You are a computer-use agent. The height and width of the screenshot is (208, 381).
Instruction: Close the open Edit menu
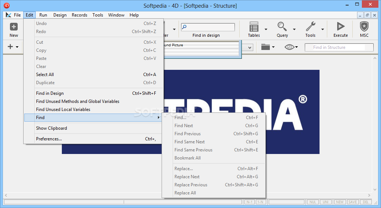[29, 15]
